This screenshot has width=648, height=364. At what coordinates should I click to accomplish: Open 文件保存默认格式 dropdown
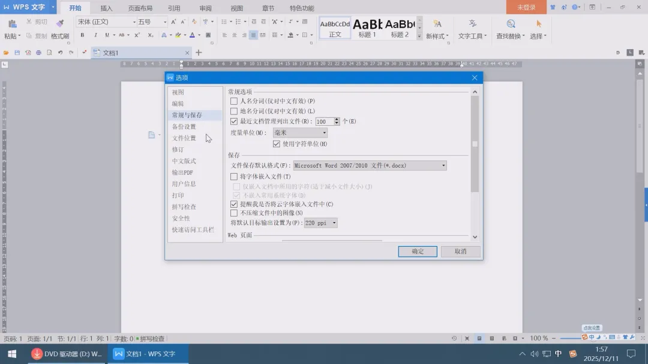pos(370,166)
